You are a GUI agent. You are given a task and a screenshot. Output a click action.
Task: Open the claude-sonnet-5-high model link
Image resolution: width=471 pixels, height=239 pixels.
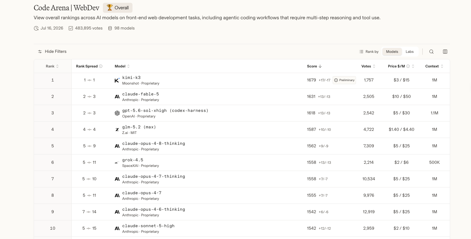[x=148, y=226]
